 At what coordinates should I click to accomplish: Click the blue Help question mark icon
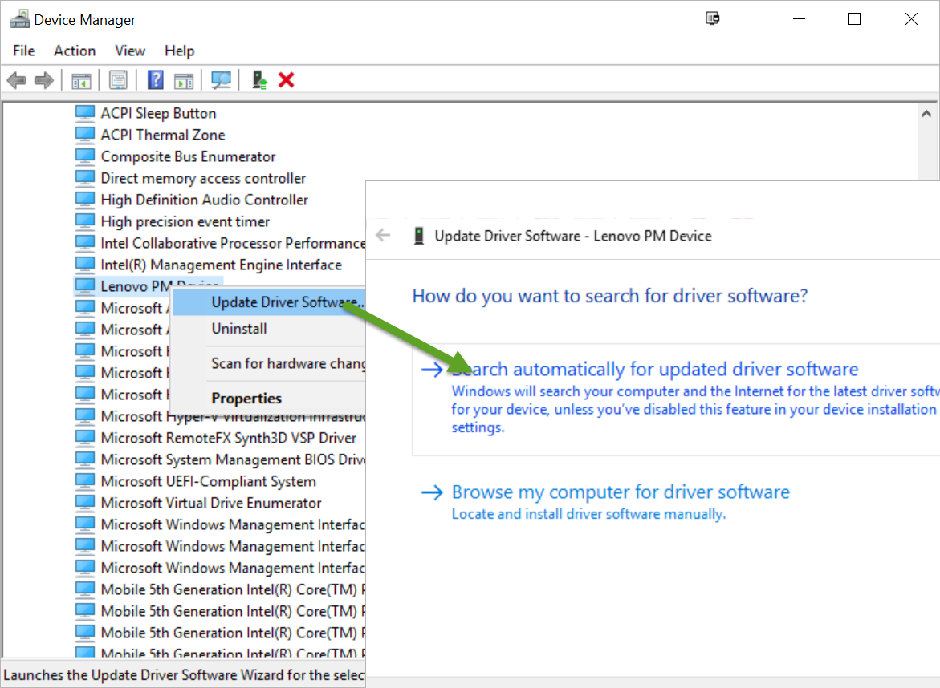click(156, 80)
